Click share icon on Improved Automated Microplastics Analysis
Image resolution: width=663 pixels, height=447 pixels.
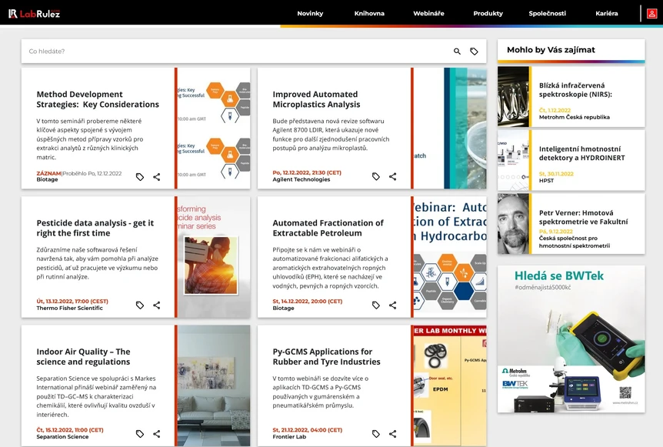tap(392, 176)
